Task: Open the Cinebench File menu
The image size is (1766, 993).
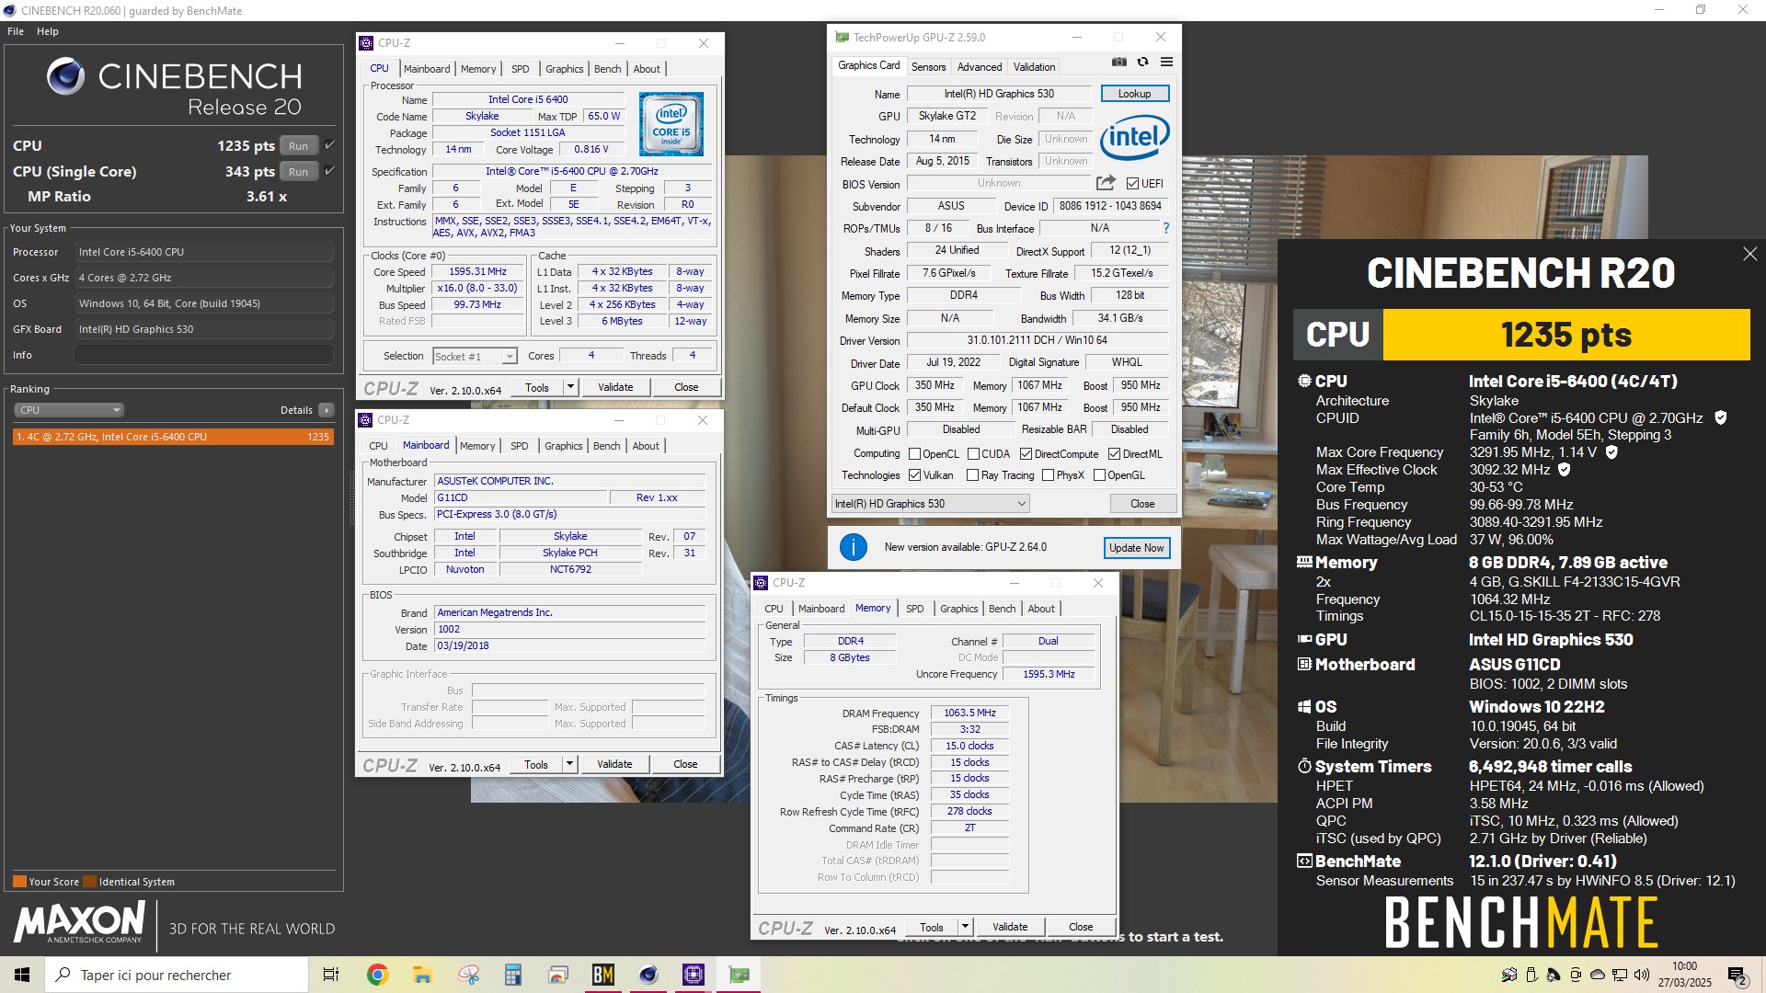Action: tap(16, 31)
